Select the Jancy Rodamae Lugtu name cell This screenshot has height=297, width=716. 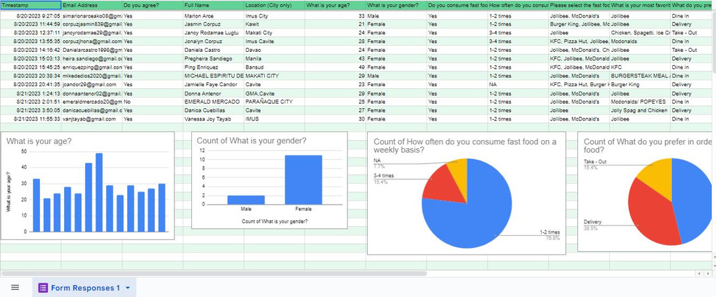coord(214,32)
